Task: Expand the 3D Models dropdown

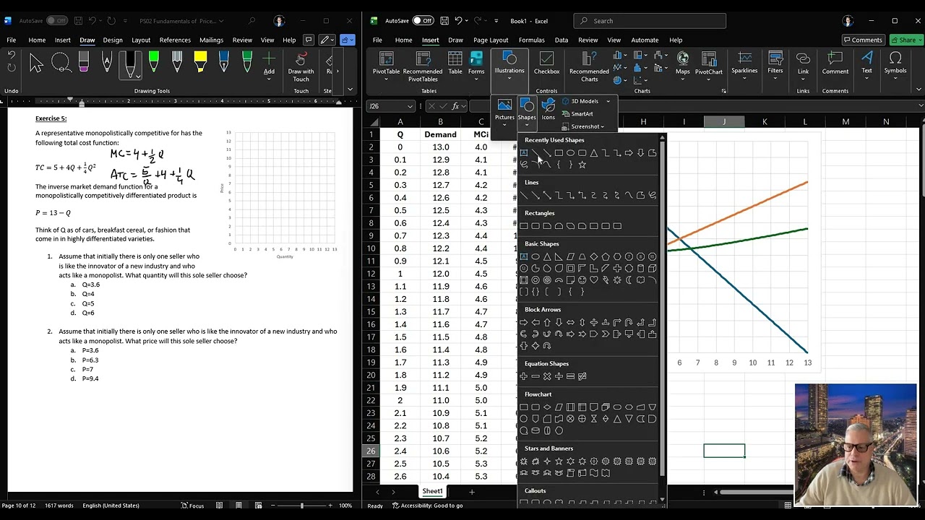Action: coord(608,101)
